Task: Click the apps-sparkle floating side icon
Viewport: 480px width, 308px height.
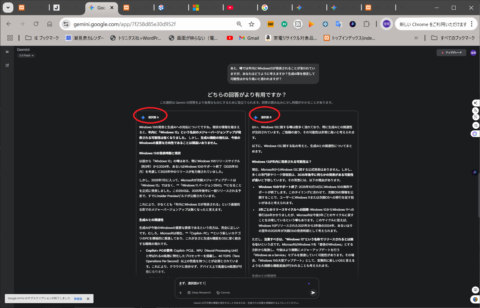Action: 475,125
